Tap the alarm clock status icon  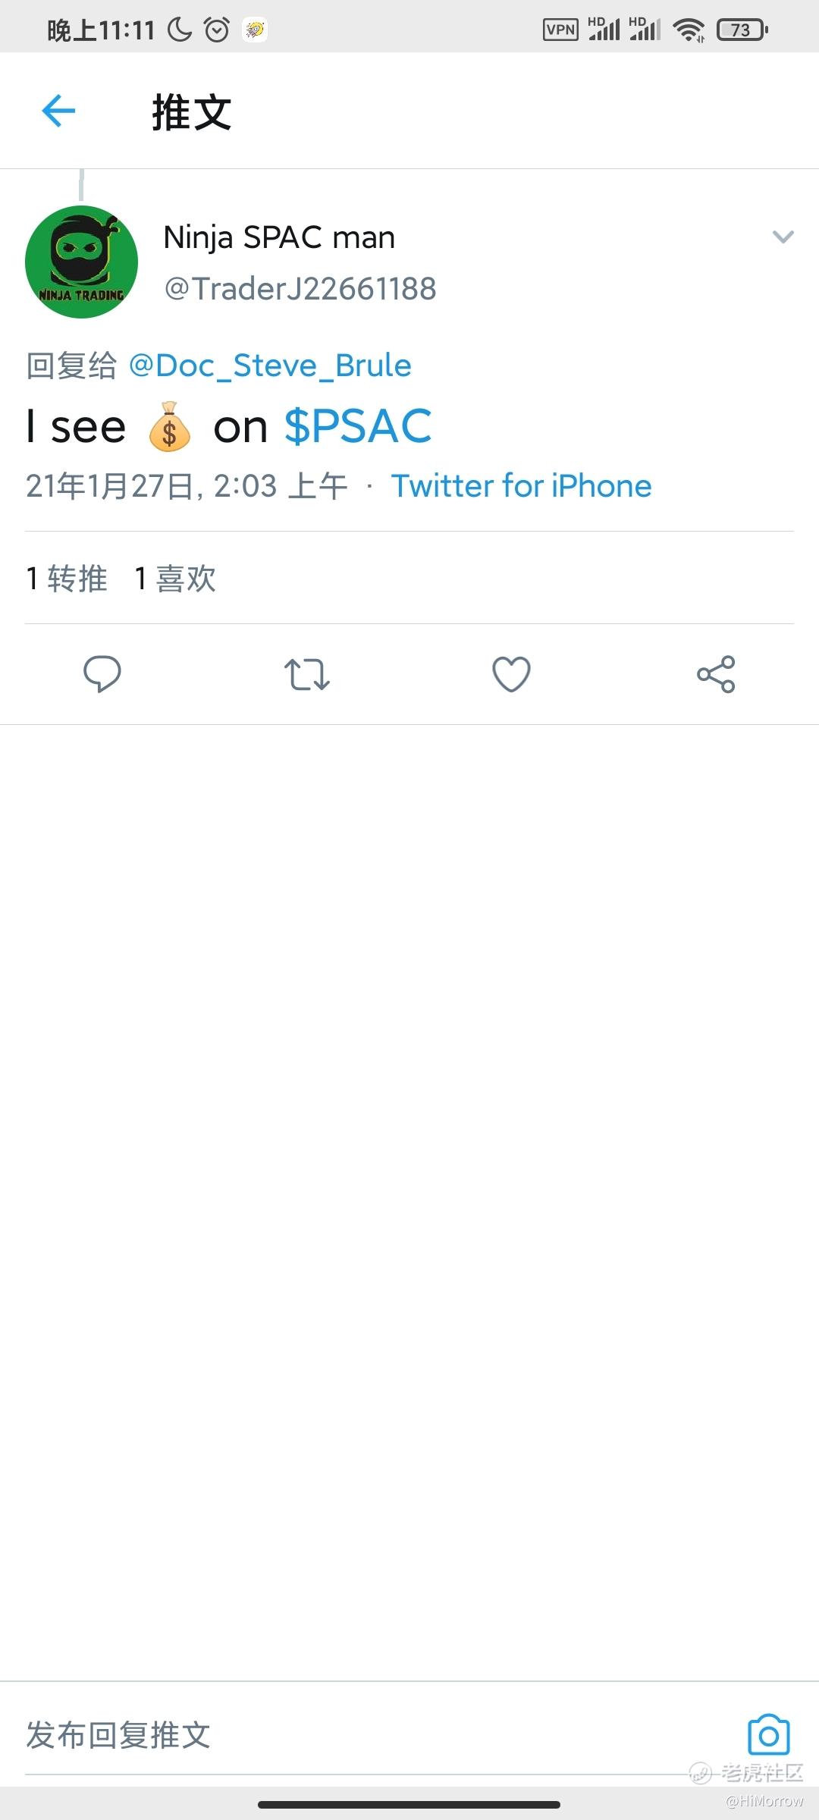pyautogui.click(x=217, y=30)
